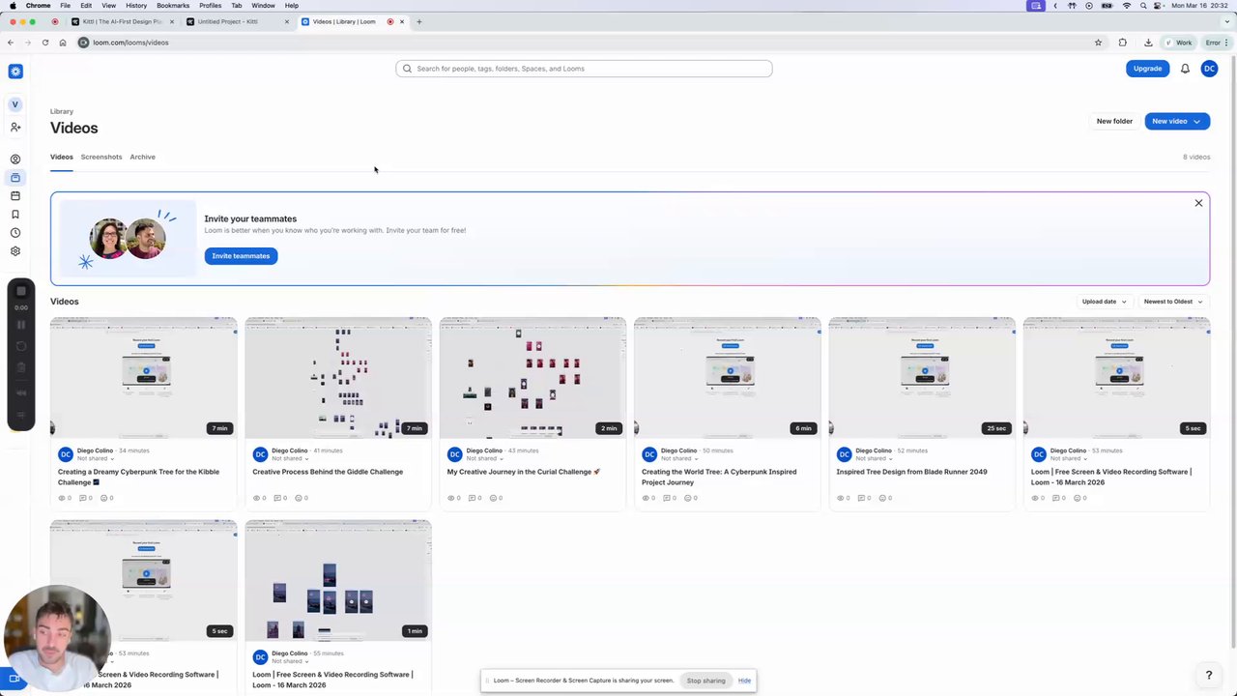The image size is (1237, 696).
Task: Pause recording on recorder control bar
Action: click(21, 325)
